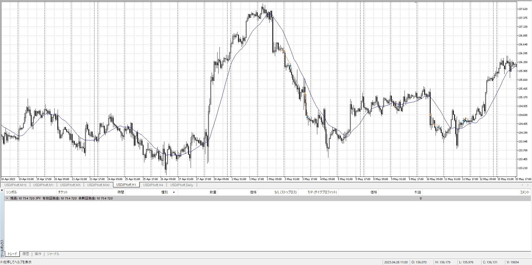532x265 pixels.
Task: Sort by 利益 profit column header
Action: [418, 192]
